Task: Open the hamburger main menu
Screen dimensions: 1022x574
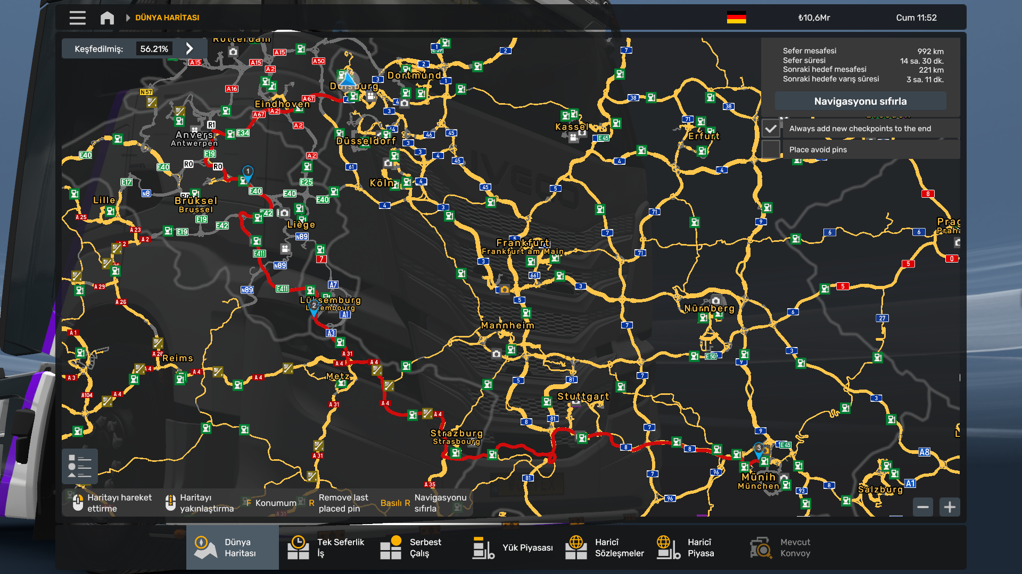Action: click(77, 18)
